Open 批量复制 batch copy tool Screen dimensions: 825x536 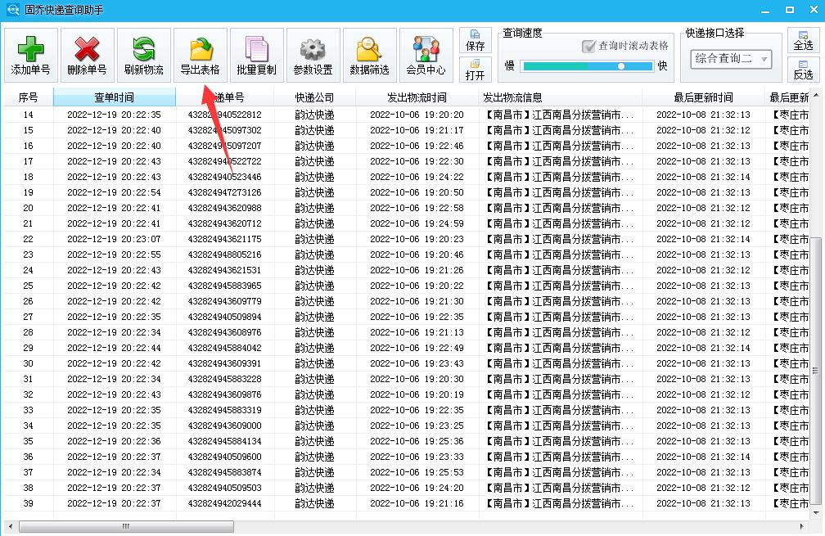point(257,55)
